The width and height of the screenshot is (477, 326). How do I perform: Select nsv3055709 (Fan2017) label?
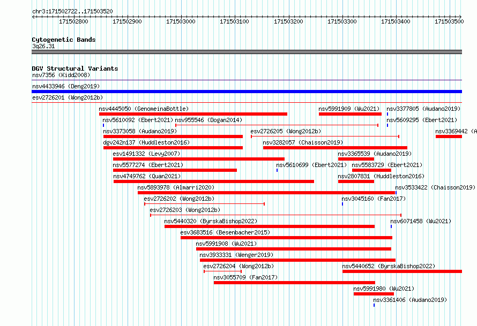(x=245, y=277)
